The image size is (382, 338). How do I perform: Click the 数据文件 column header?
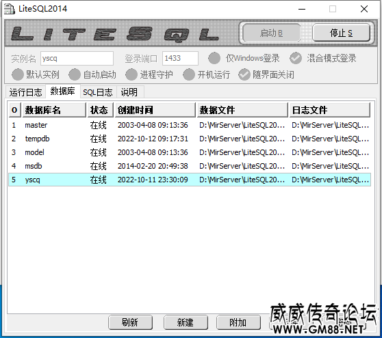pyautogui.click(x=242, y=110)
